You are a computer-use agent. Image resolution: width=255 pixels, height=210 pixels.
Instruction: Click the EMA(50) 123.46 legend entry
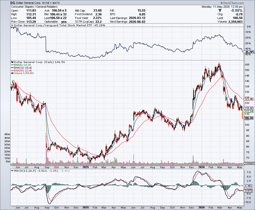(21, 70)
